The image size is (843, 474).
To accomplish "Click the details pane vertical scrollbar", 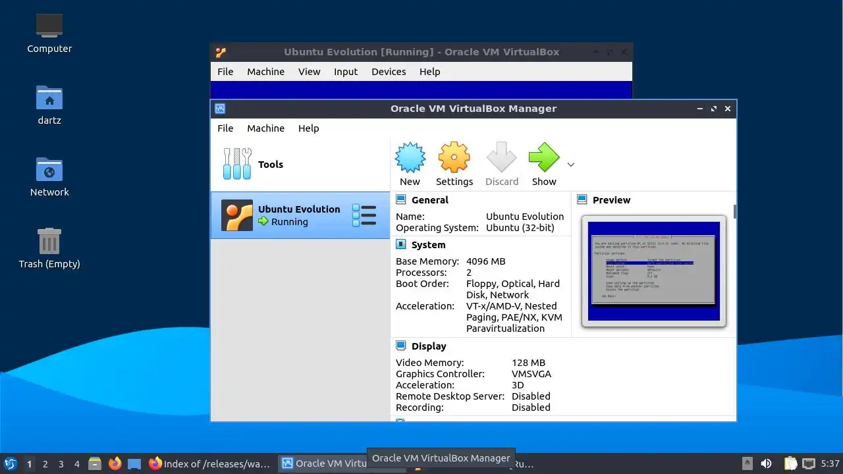I will (734, 211).
